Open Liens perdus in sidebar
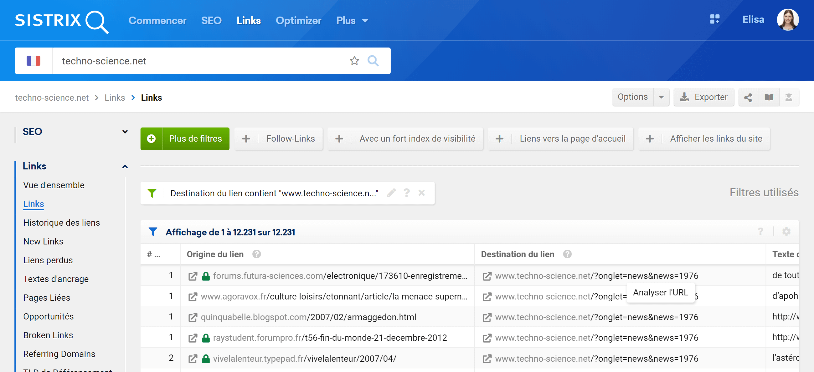 point(48,260)
